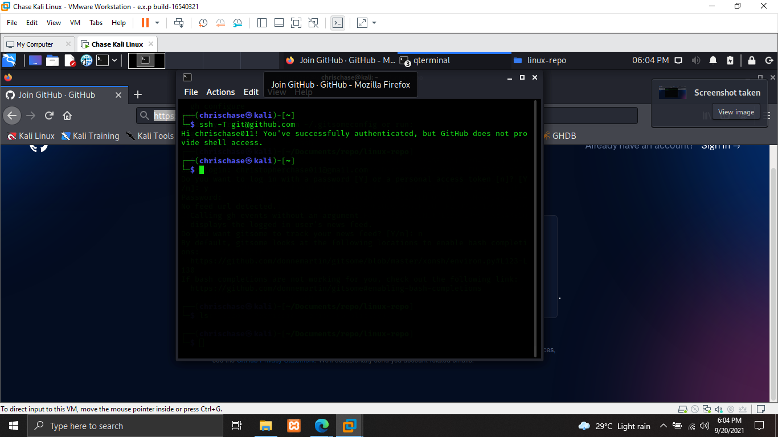This screenshot has height=437, width=778.
Task: Switch to the qterminal task button
Action: (454, 60)
